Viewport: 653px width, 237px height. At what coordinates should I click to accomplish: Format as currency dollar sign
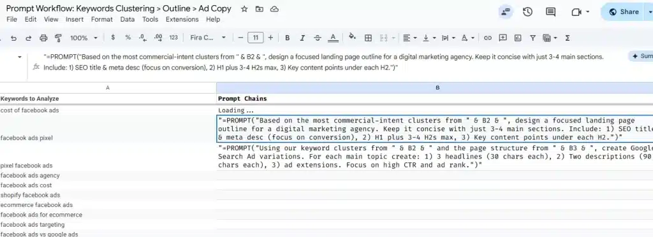click(113, 38)
